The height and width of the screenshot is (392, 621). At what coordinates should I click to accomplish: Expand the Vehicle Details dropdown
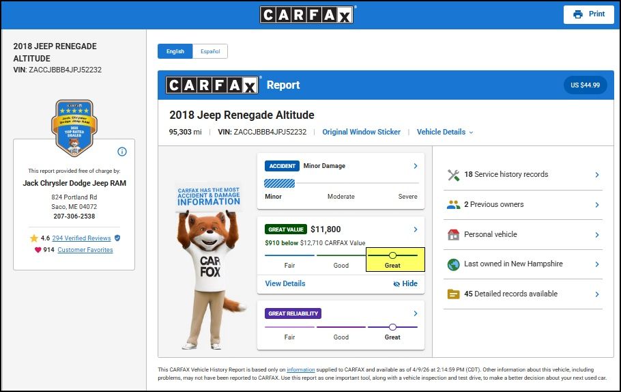coord(445,132)
